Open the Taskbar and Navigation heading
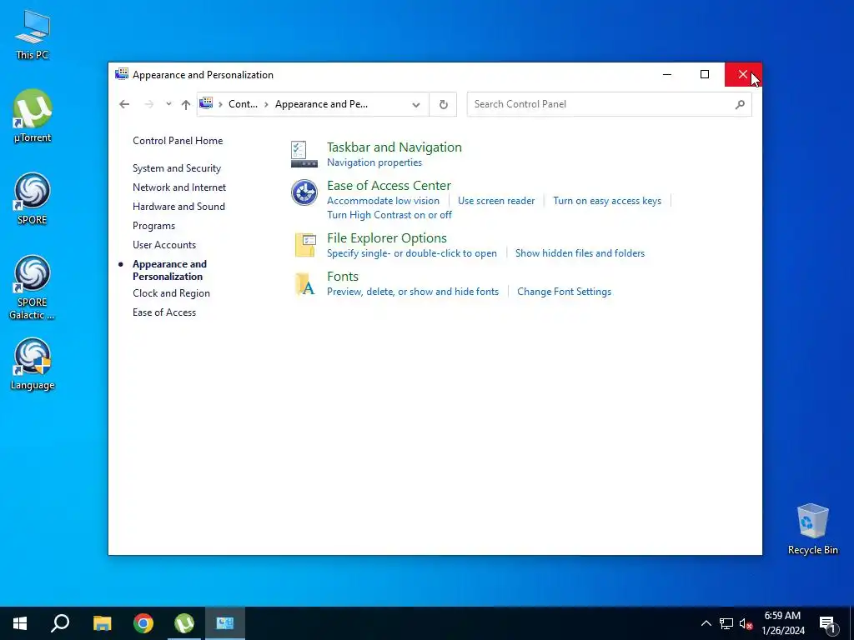Viewport: 854px width, 640px height. pyautogui.click(x=394, y=147)
